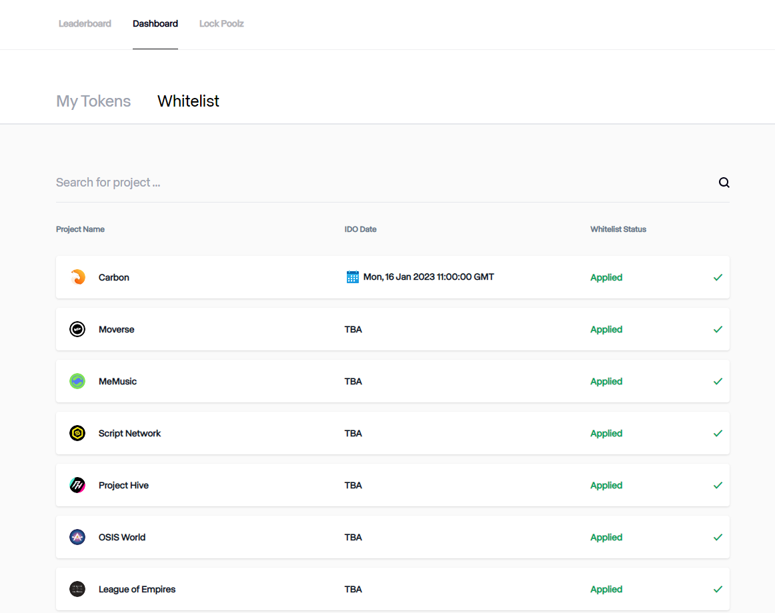Select the Dashboard tab
This screenshot has height=613, width=775.
155,24
